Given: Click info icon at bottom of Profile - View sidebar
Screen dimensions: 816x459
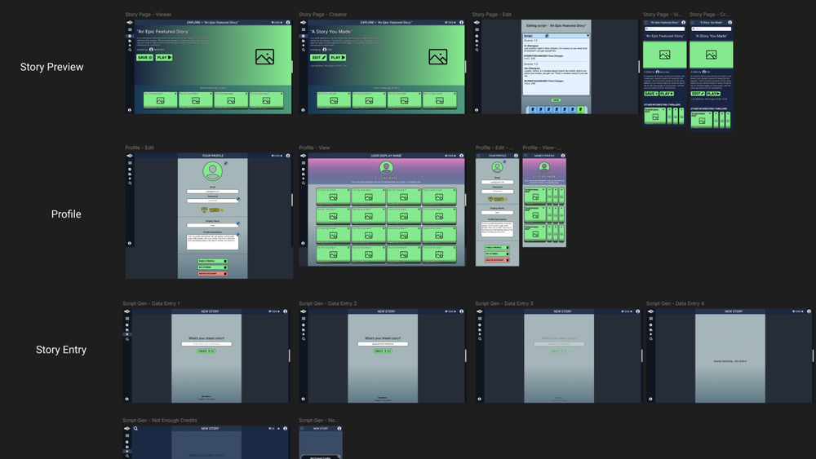Looking at the screenshot, I should coord(304,243).
